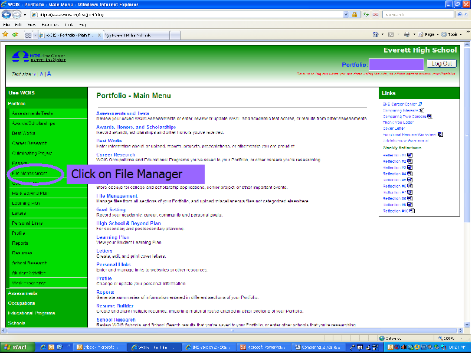Screen dimensions: 472x354
Task: Open the Favorites menu
Action: tap(50, 25)
